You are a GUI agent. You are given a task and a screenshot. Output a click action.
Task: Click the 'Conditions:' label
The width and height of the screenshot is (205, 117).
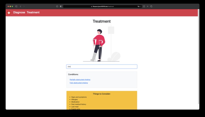point(73,74)
